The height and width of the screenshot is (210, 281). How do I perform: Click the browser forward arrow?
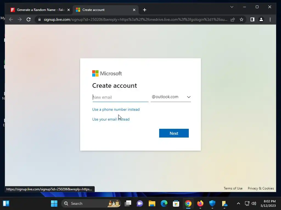[x=20, y=19]
